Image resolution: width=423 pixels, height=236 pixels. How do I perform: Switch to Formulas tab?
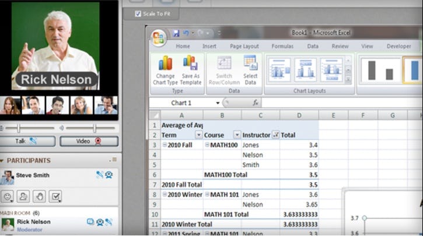[282, 47]
